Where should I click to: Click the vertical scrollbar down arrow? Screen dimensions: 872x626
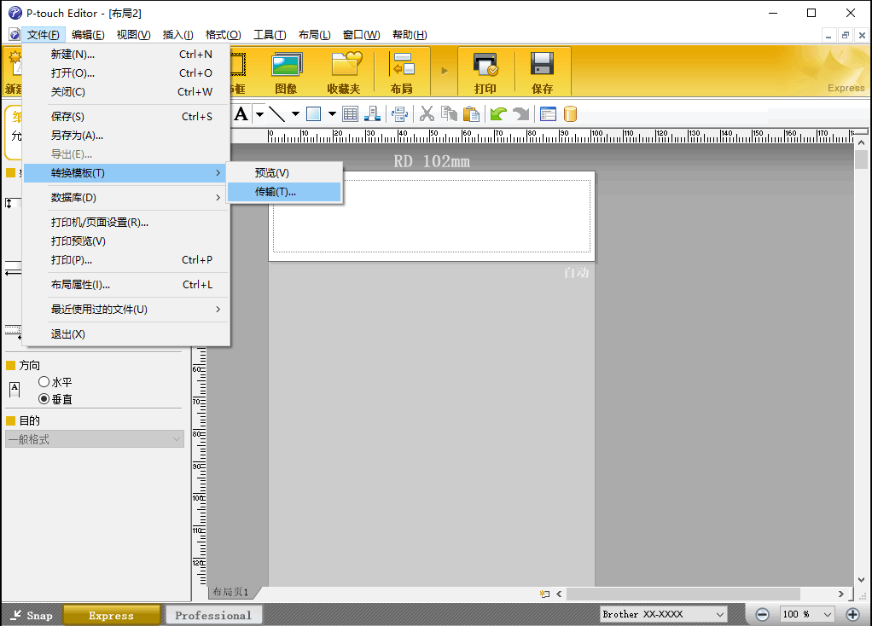(862, 579)
